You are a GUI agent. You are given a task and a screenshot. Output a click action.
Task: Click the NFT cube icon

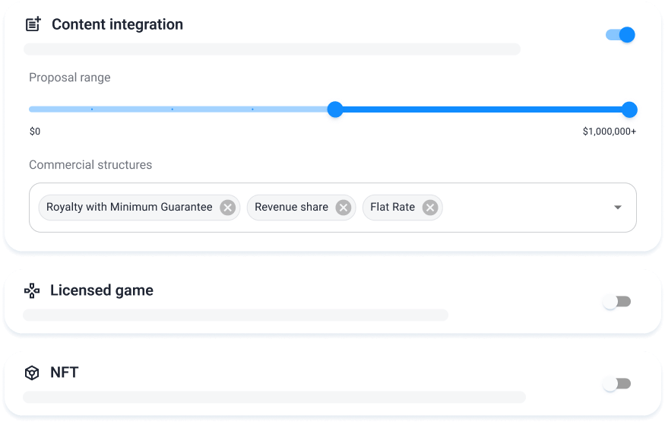(x=32, y=373)
